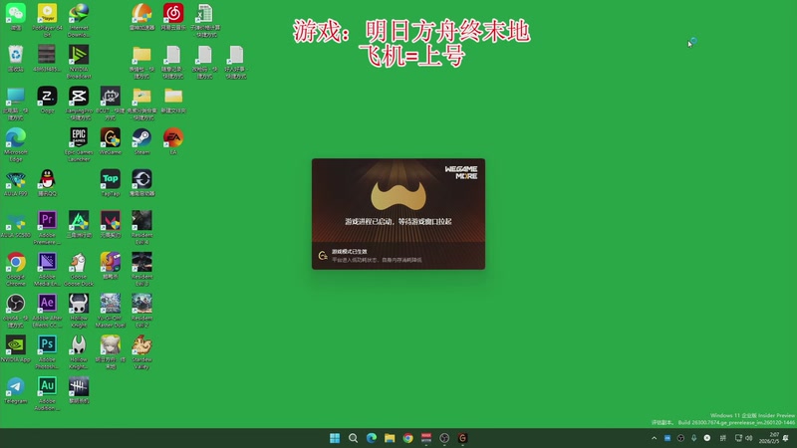Image resolution: width=797 pixels, height=448 pixels.
Task: Open Internet Download Manager shortcut
Action: click(x=79, y=20)
